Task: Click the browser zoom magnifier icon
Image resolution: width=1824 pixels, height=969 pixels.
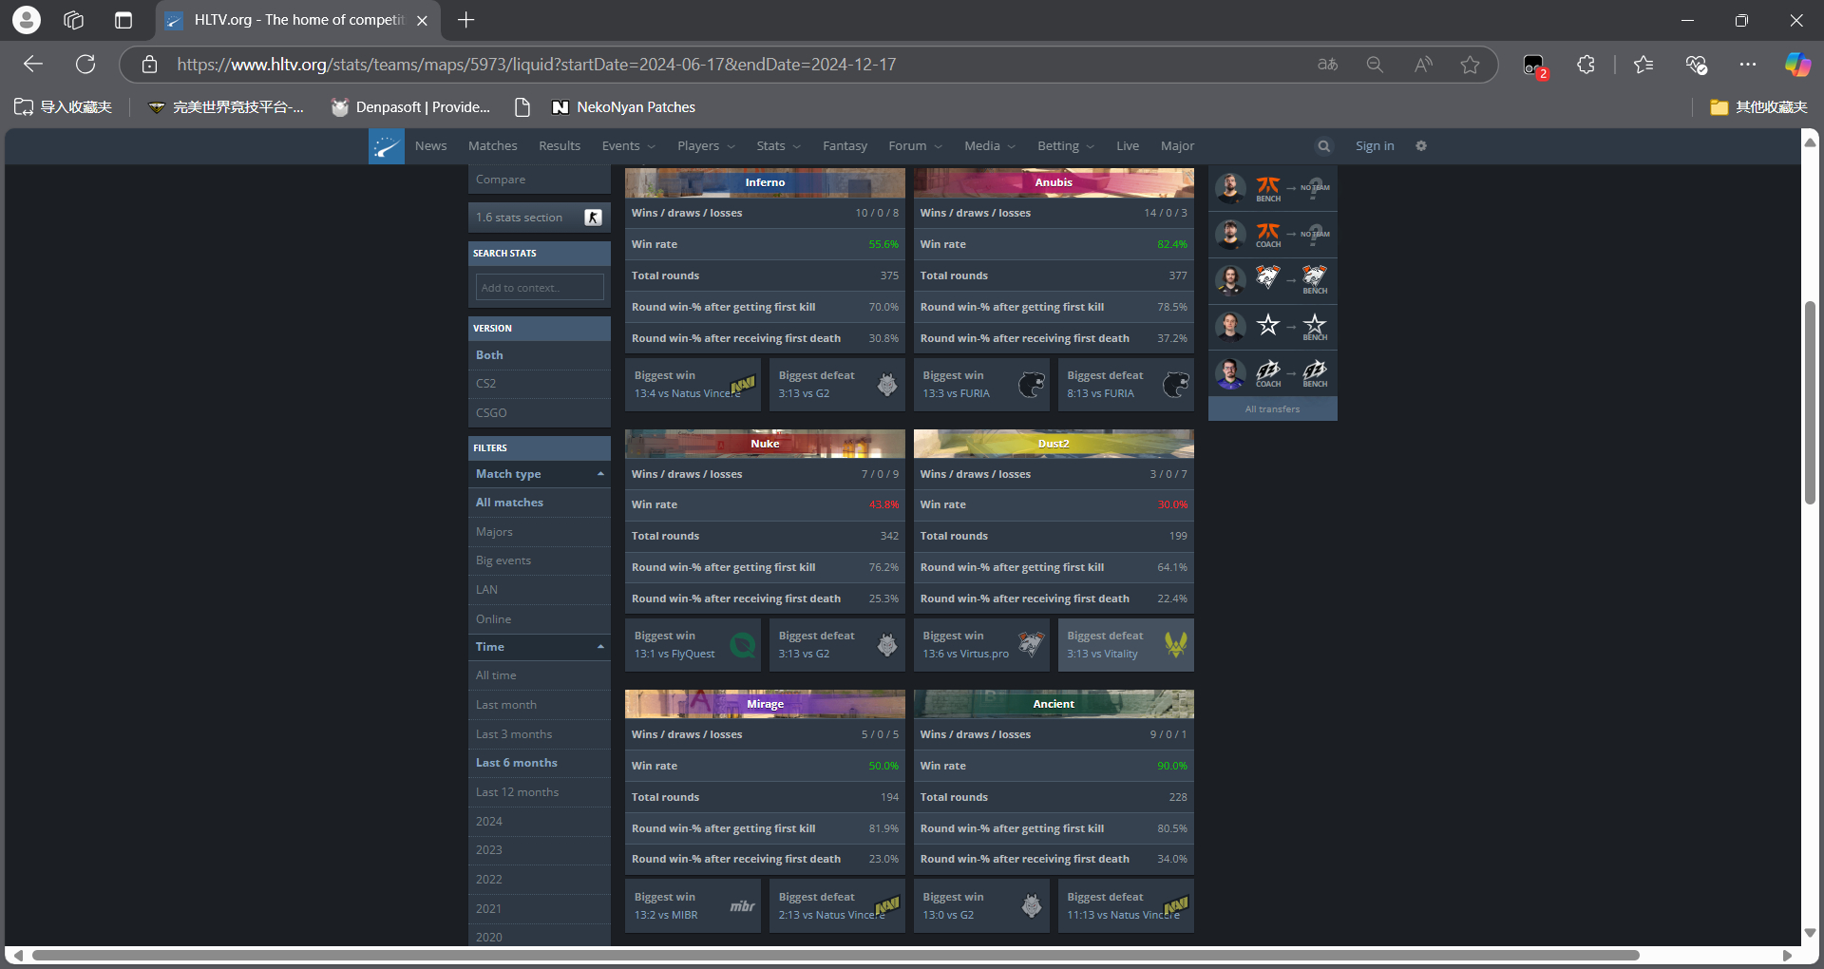Action: pyautogui.click(x=1375, y=65)
